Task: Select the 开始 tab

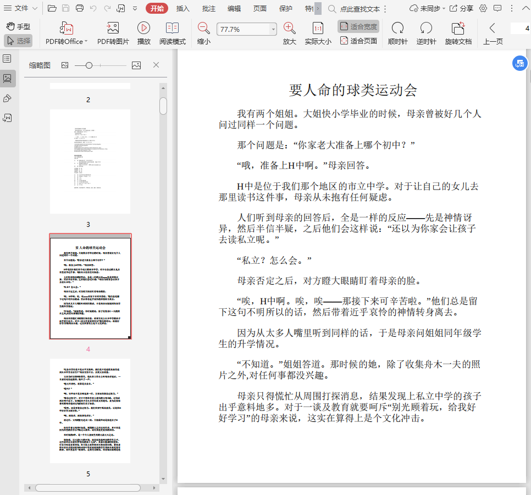Action: coord(157,8)
